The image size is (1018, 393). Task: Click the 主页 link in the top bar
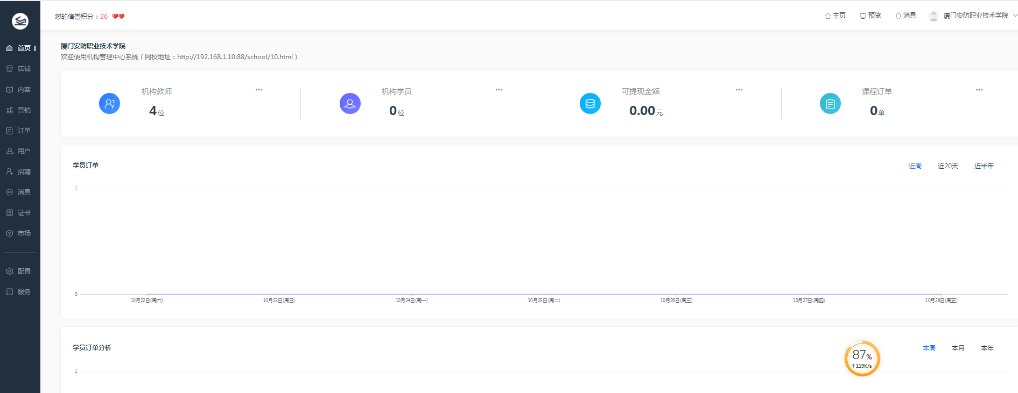pos(835,16)
